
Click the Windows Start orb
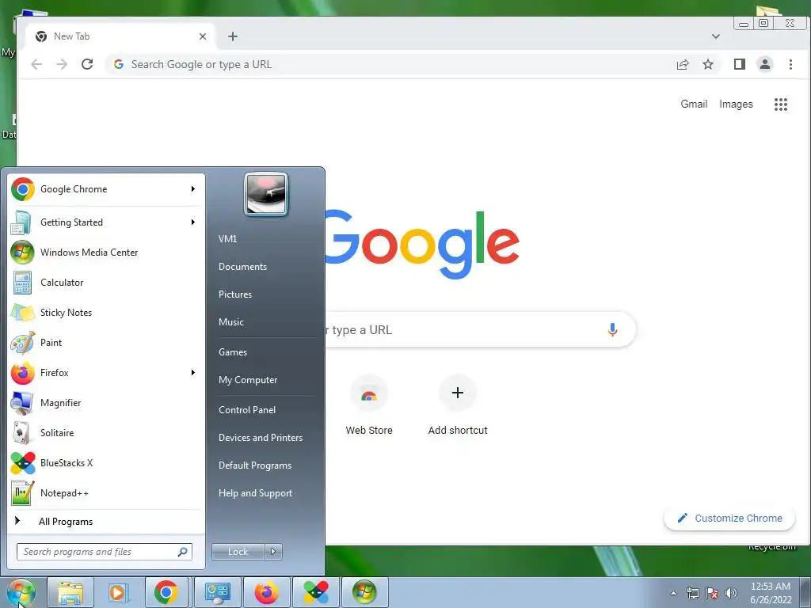[x=21, y=592]
